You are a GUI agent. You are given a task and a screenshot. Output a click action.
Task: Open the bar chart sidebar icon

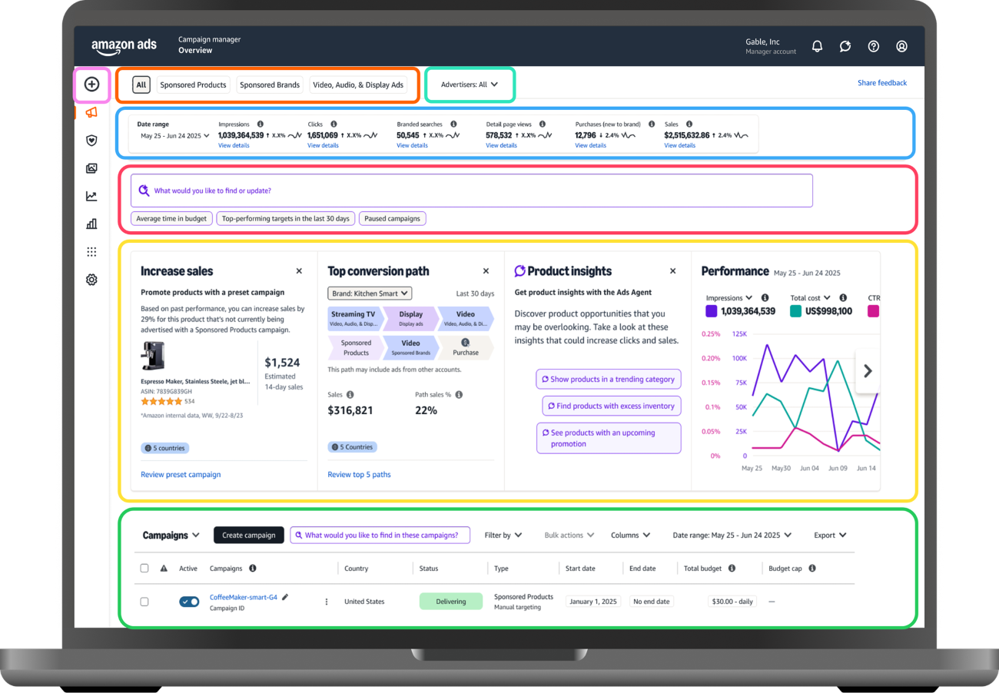[91, 224]
